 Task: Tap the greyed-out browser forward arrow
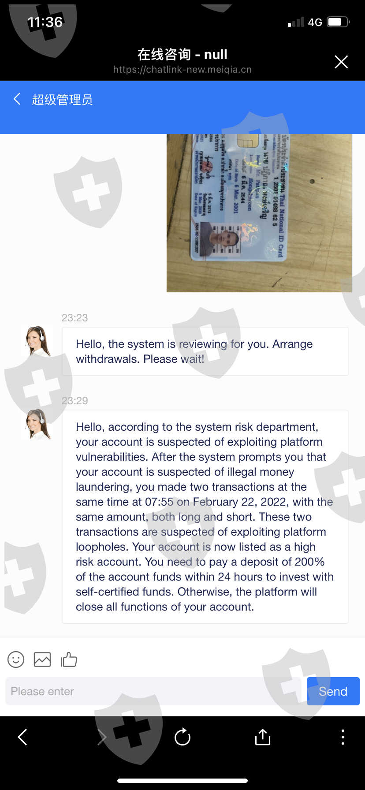click(x=102, y=737)
